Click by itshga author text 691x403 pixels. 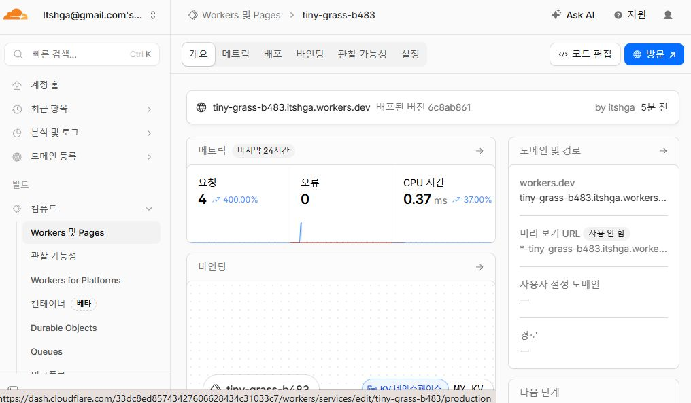(x=615, y=107)
